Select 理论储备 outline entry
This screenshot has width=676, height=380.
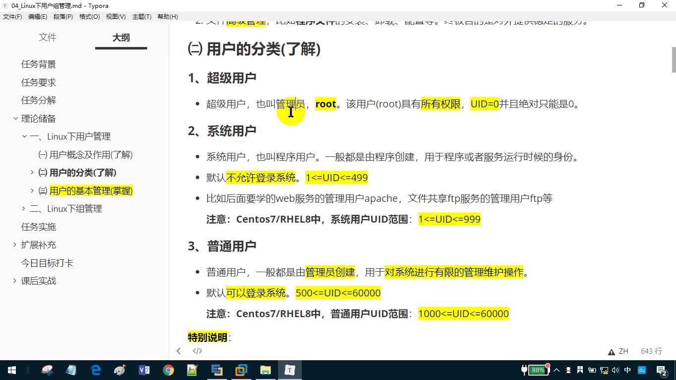(x=39, y=119)
